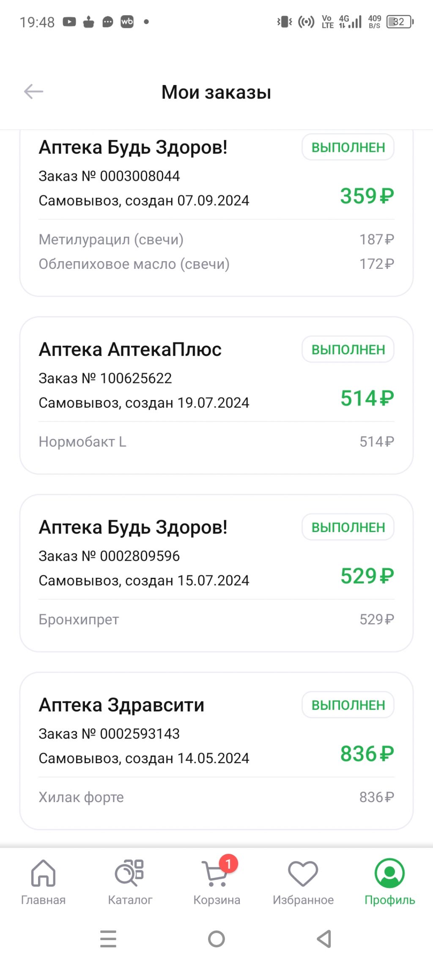Open the Каталог catalog icon
Screen dimensions: 433x963
point(130,873)
